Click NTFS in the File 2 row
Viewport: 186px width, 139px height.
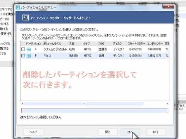pyautogui.click(x=88, y=56)
